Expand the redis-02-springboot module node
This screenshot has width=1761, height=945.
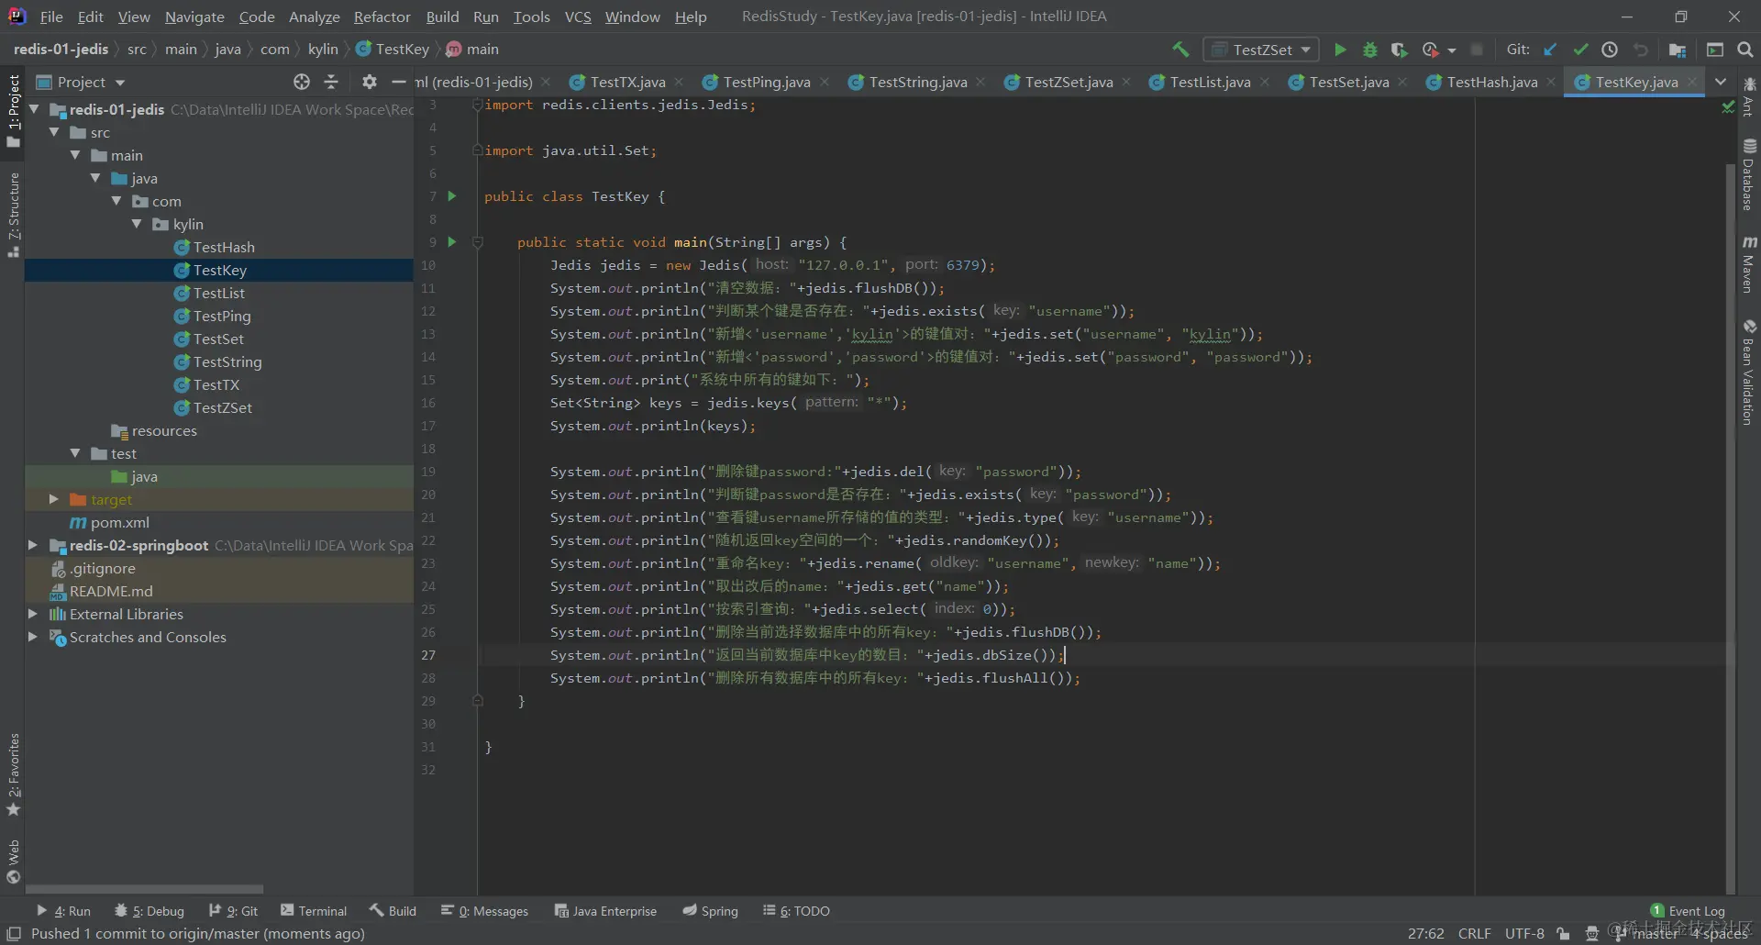click(33, 545)
